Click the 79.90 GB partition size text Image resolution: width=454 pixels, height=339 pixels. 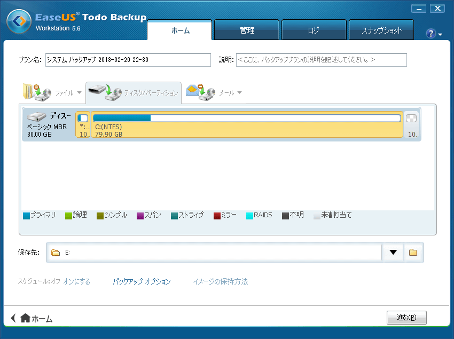click(x=108, y=135)
